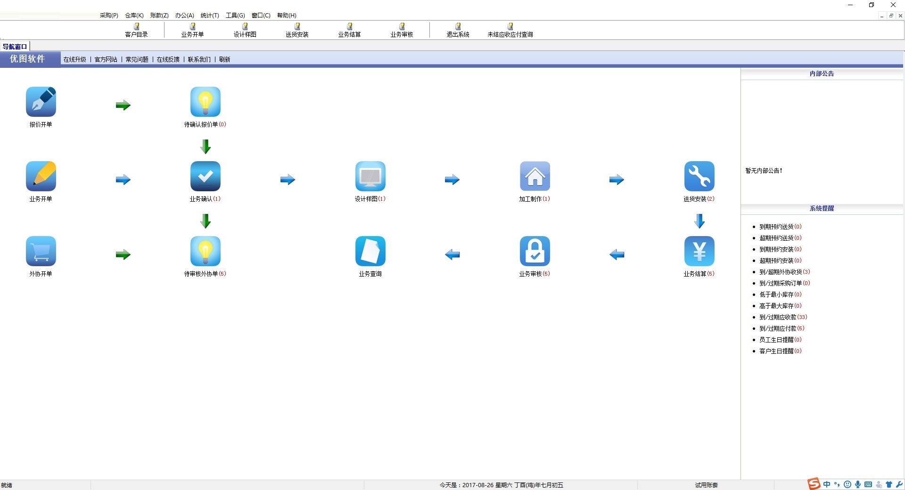Viewport: 905px width, 490px height.
Task: Click 送货安装 toolbar button
Action: [x=297, y=30]
